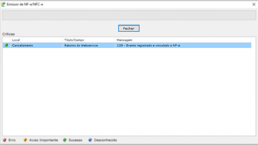
Task: Close the Emissor de NF-e/NFC-e window
Action: (x=254, y=4)
